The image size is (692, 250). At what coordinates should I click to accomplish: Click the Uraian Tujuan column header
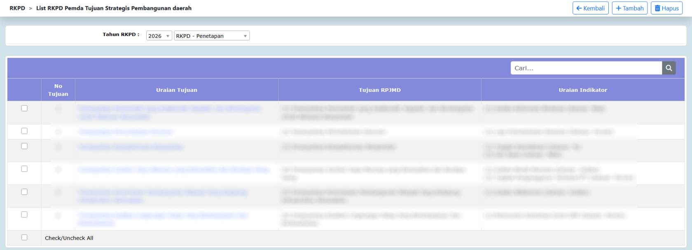pos(177,90)
